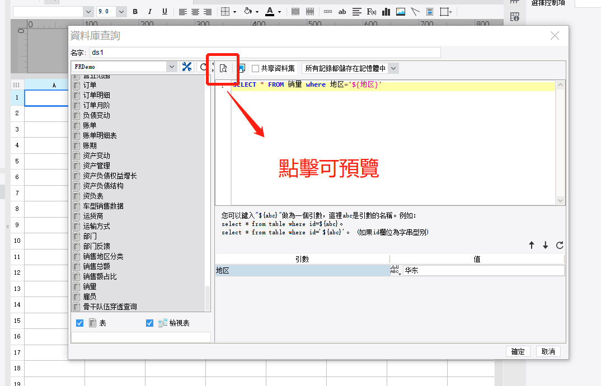The image size is (601, 386).
Task: Toggle bold formatting in the toolbar
Action: point(135,12)
